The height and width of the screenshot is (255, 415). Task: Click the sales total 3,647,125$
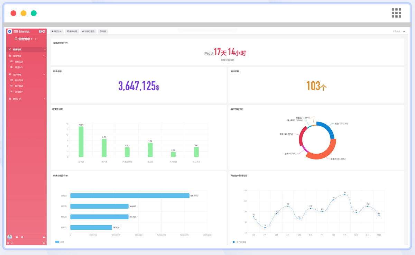click(139, 86)
